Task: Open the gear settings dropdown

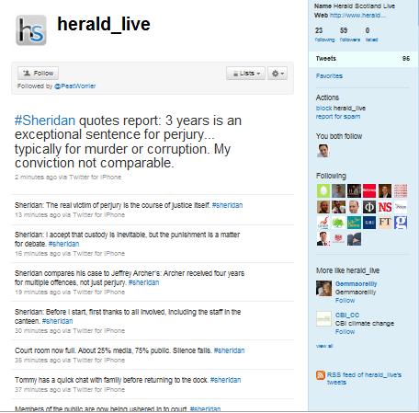Action: pyautogui.click(x=277, y=74)
